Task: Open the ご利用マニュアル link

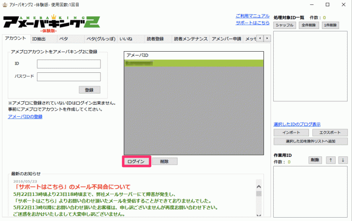Action: pos(252,16)
